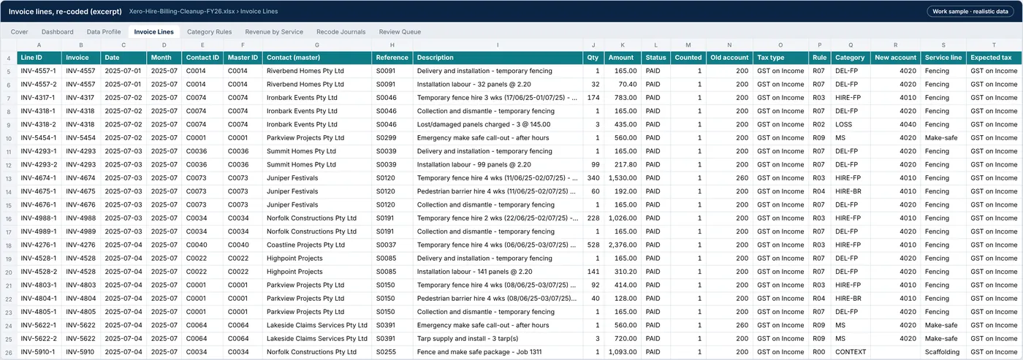Click the 'Lost/damaged panels charged' description cell

coord(498,125)
